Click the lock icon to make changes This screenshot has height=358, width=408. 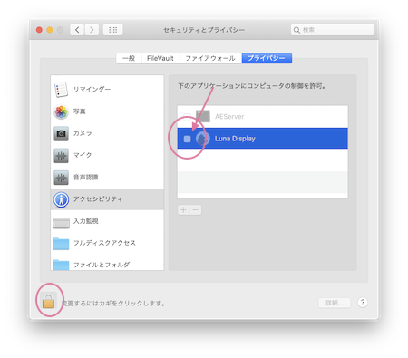tap(48, 301)
